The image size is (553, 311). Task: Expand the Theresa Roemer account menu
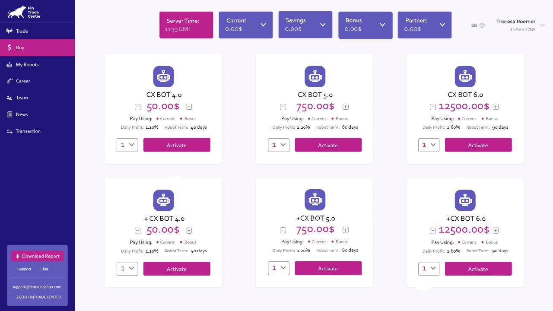tap(543, 25)
